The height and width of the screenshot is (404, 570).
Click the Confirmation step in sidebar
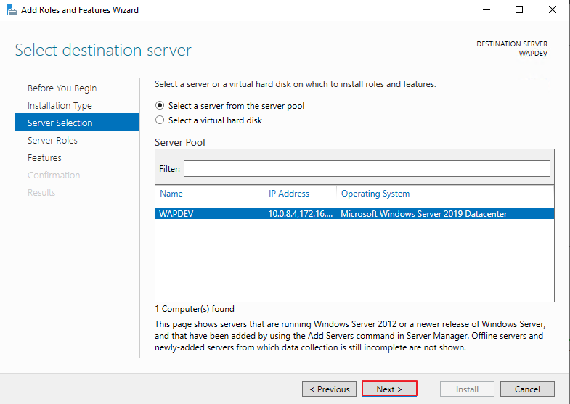[x=54, y=176]
